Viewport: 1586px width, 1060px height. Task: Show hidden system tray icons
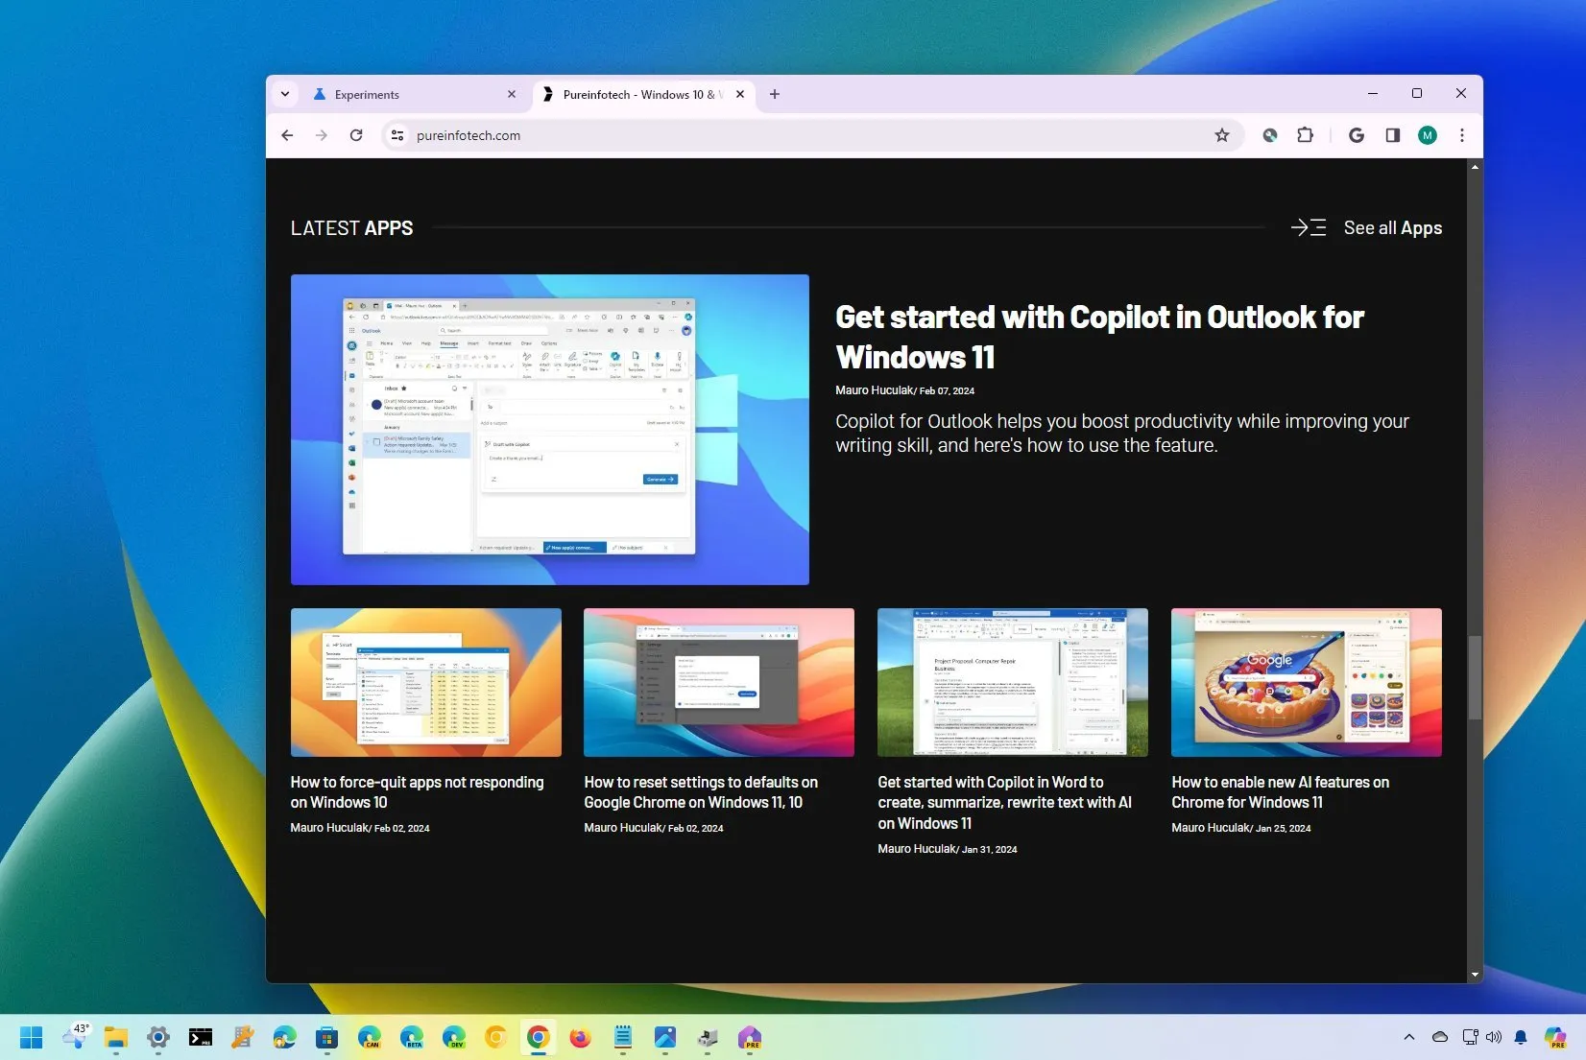pos(1409,1037)
